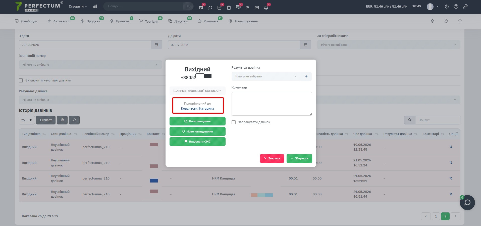This screenshot has height=226, width=481.
Task: Open the Налаштування menu item
Action: (x=243, y=21)
